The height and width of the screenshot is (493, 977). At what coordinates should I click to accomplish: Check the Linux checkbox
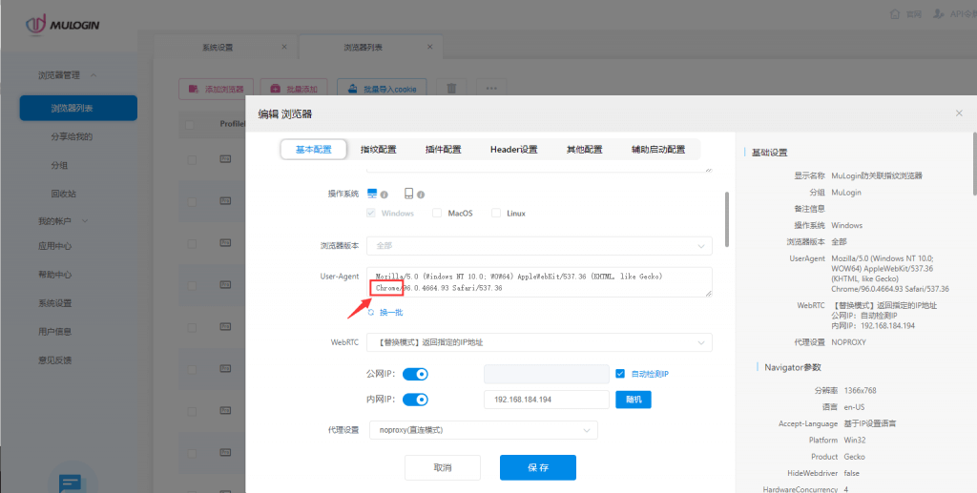coord(496,213)
